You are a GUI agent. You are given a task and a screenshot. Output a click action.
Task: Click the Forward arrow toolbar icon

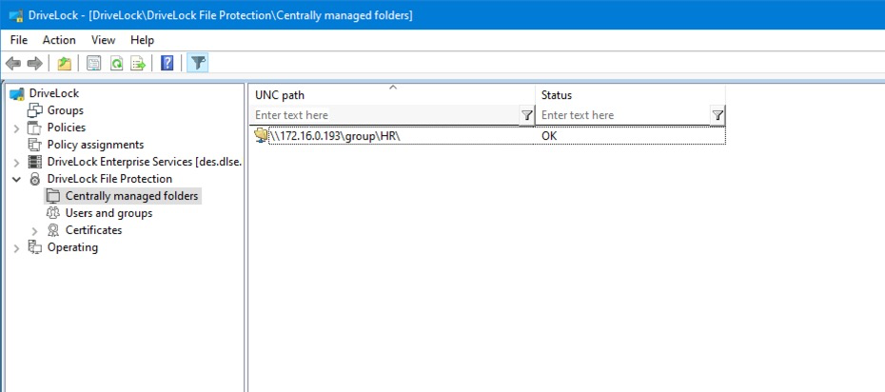coord(34,64)
